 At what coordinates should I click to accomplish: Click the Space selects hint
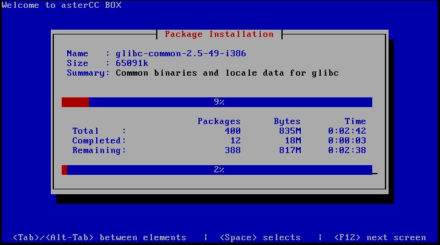tap(260, 238)
